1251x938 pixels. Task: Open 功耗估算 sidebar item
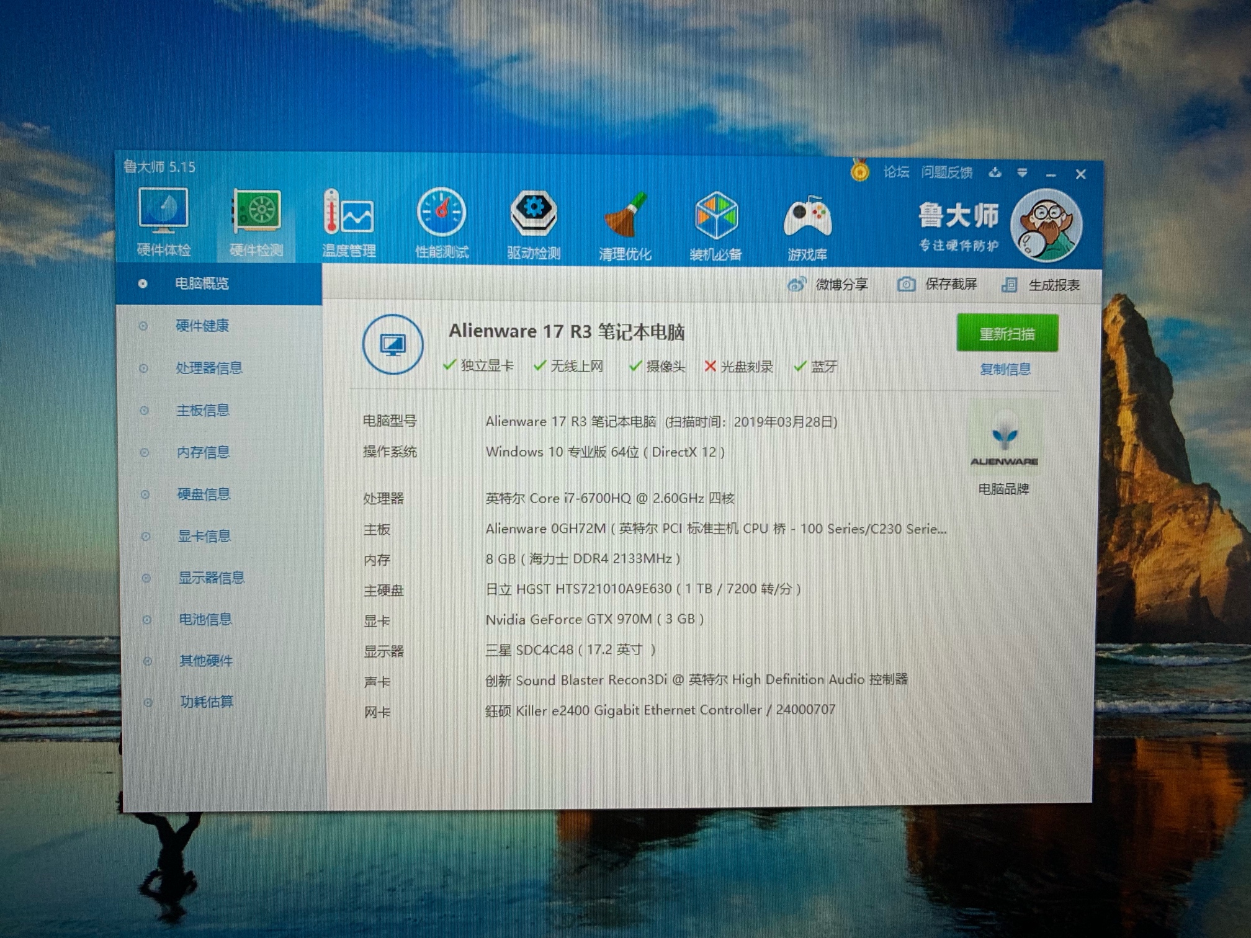(207, 702)
